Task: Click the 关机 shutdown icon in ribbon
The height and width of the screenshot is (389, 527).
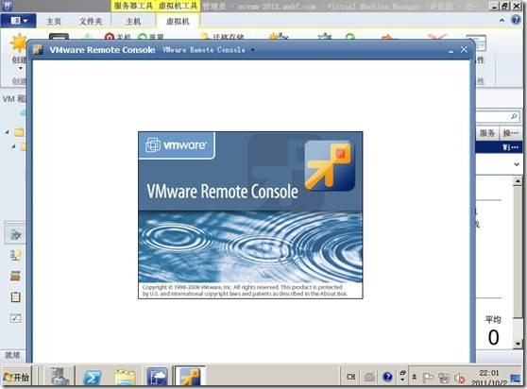Action: (110, 37)
